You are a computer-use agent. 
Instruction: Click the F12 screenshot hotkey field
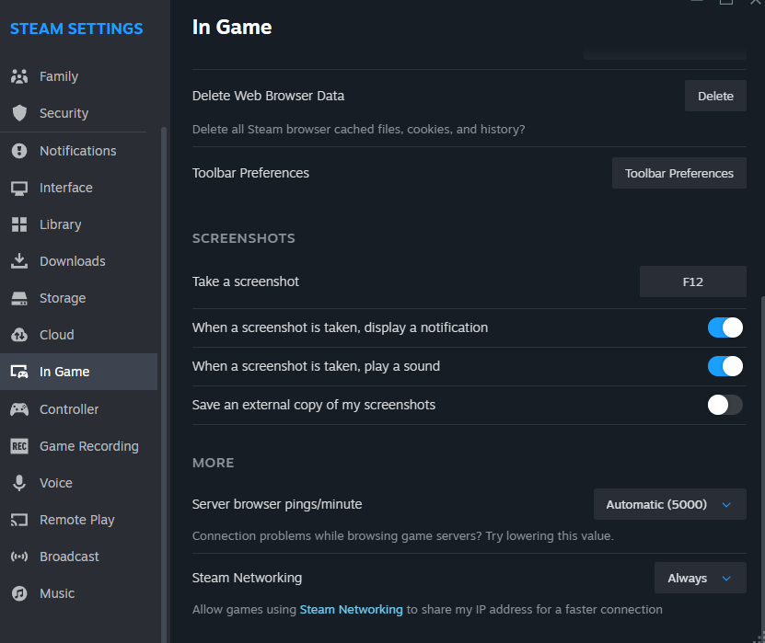coord(693,281)
